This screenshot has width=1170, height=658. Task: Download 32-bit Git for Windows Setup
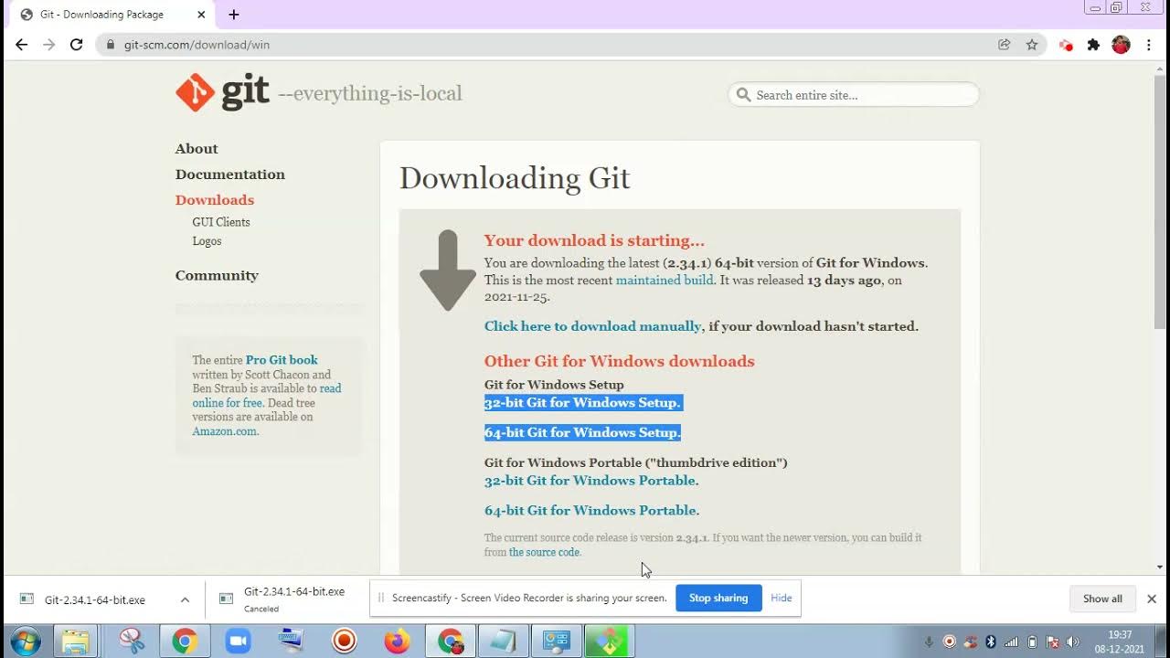pos(582,403)
